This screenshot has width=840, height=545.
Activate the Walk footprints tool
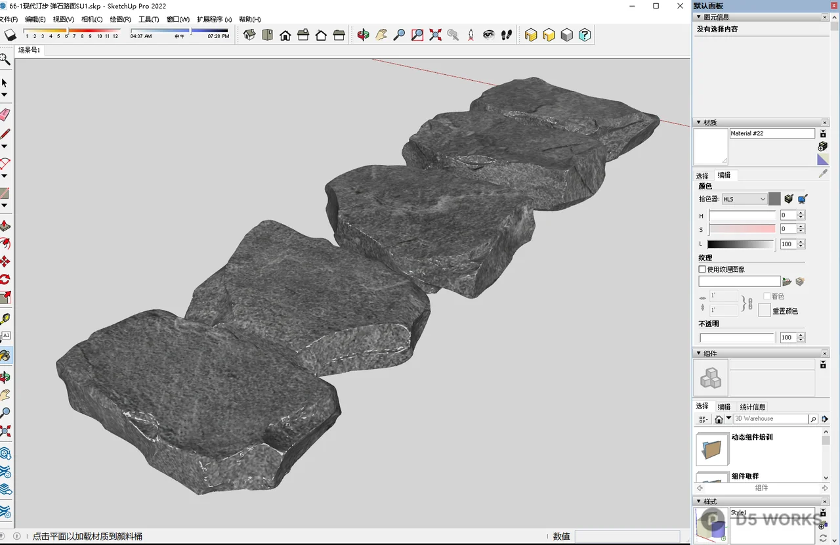506,35
